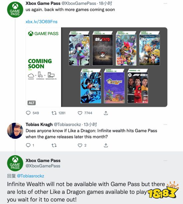Open more options on the Game Pass reply
Image resolution: width=183 pixels, height=204 pixels.
[165, 160]
